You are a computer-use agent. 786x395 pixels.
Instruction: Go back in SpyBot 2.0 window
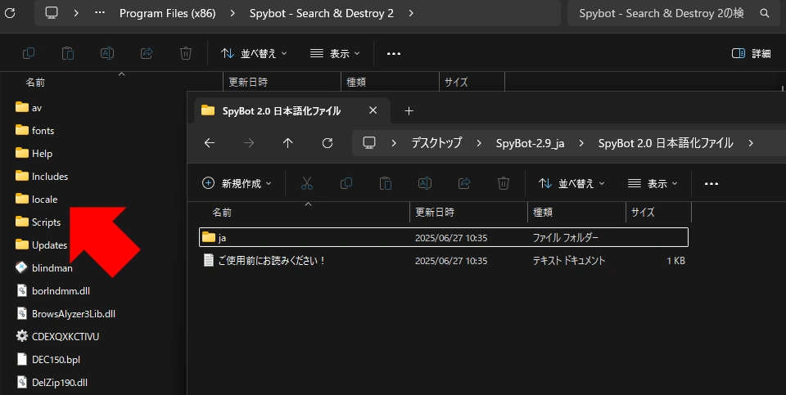[210, 143]
